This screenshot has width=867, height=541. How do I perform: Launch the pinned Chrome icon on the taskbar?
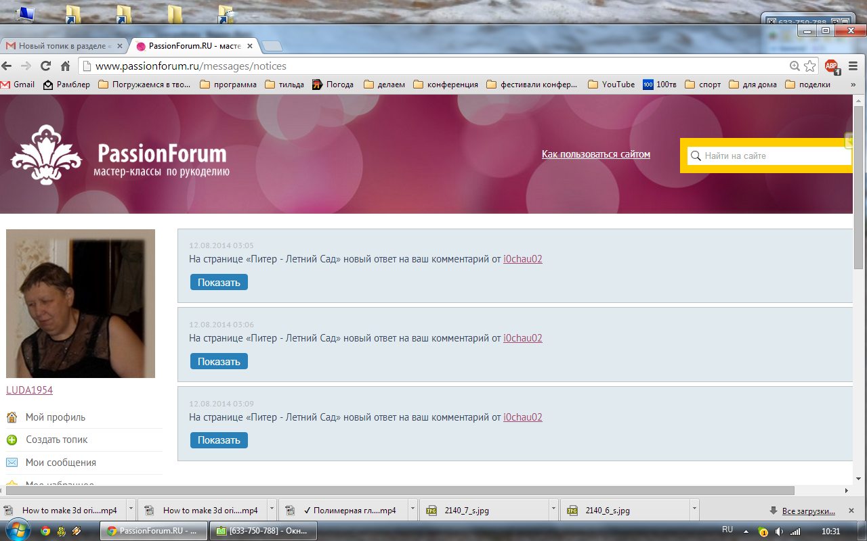pos(45,531)
